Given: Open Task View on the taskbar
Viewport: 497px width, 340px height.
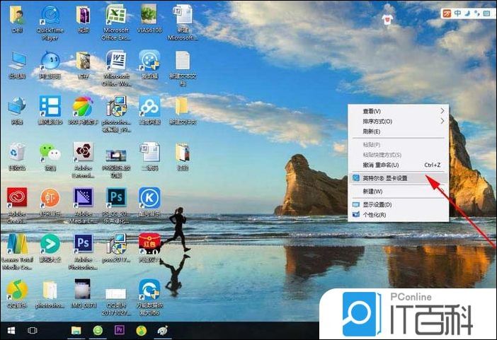Looking at the screenshot, I should tap(32, 330).
